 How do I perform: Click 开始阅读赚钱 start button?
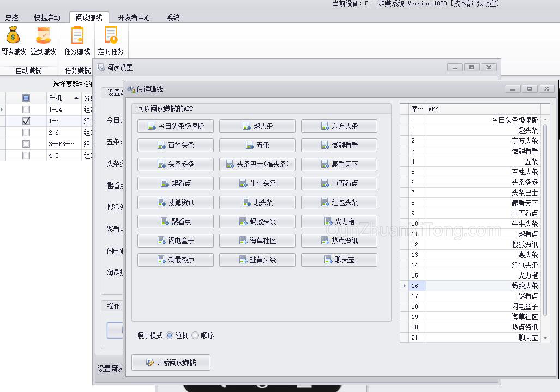coord(171,363)
